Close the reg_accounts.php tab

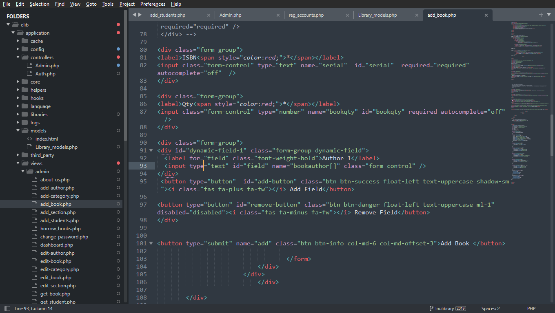coord(347,15)
